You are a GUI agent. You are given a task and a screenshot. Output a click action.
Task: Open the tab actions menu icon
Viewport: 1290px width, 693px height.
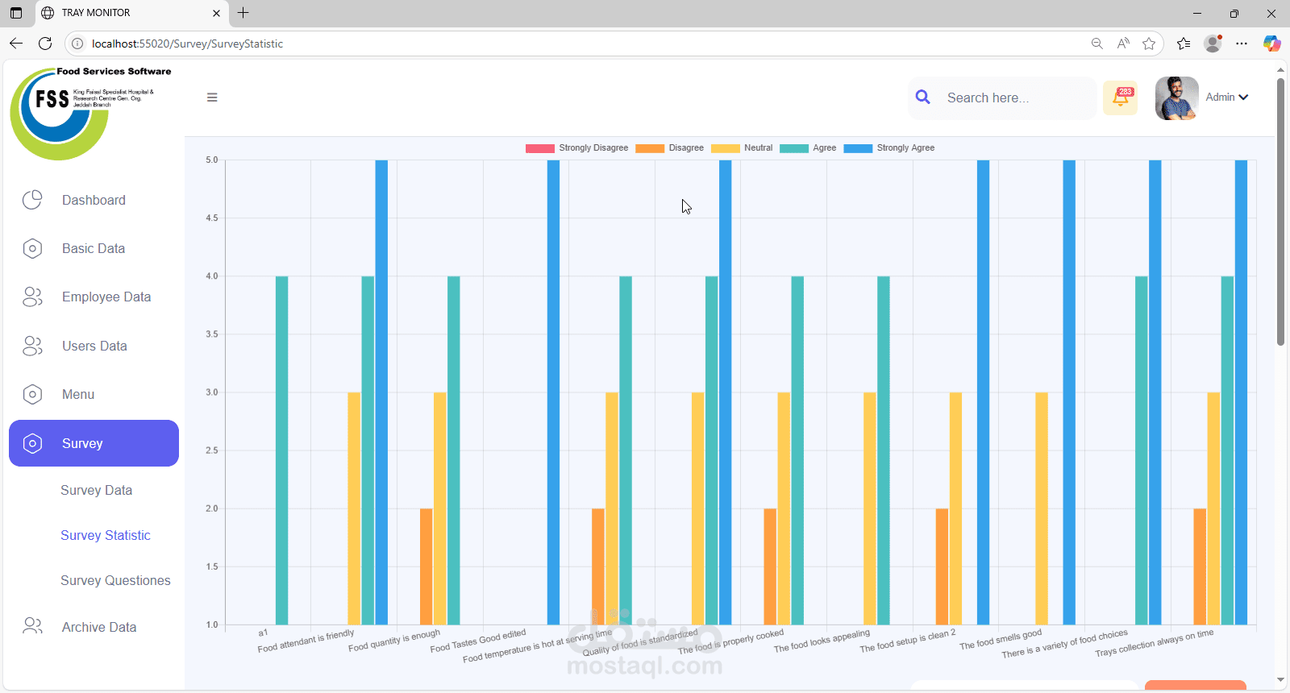coord(15,13)
